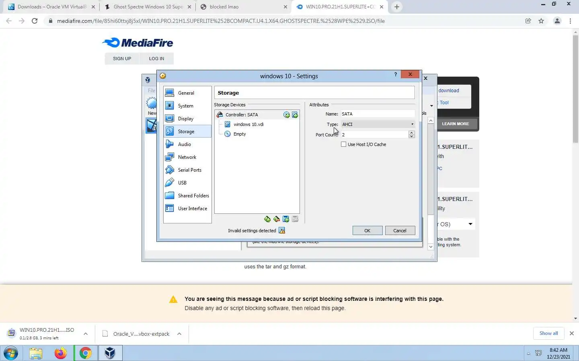The height and width of the screenshot is (361, 579).
Task: Open OS selection dropdown on page
Action: [456, 224]
